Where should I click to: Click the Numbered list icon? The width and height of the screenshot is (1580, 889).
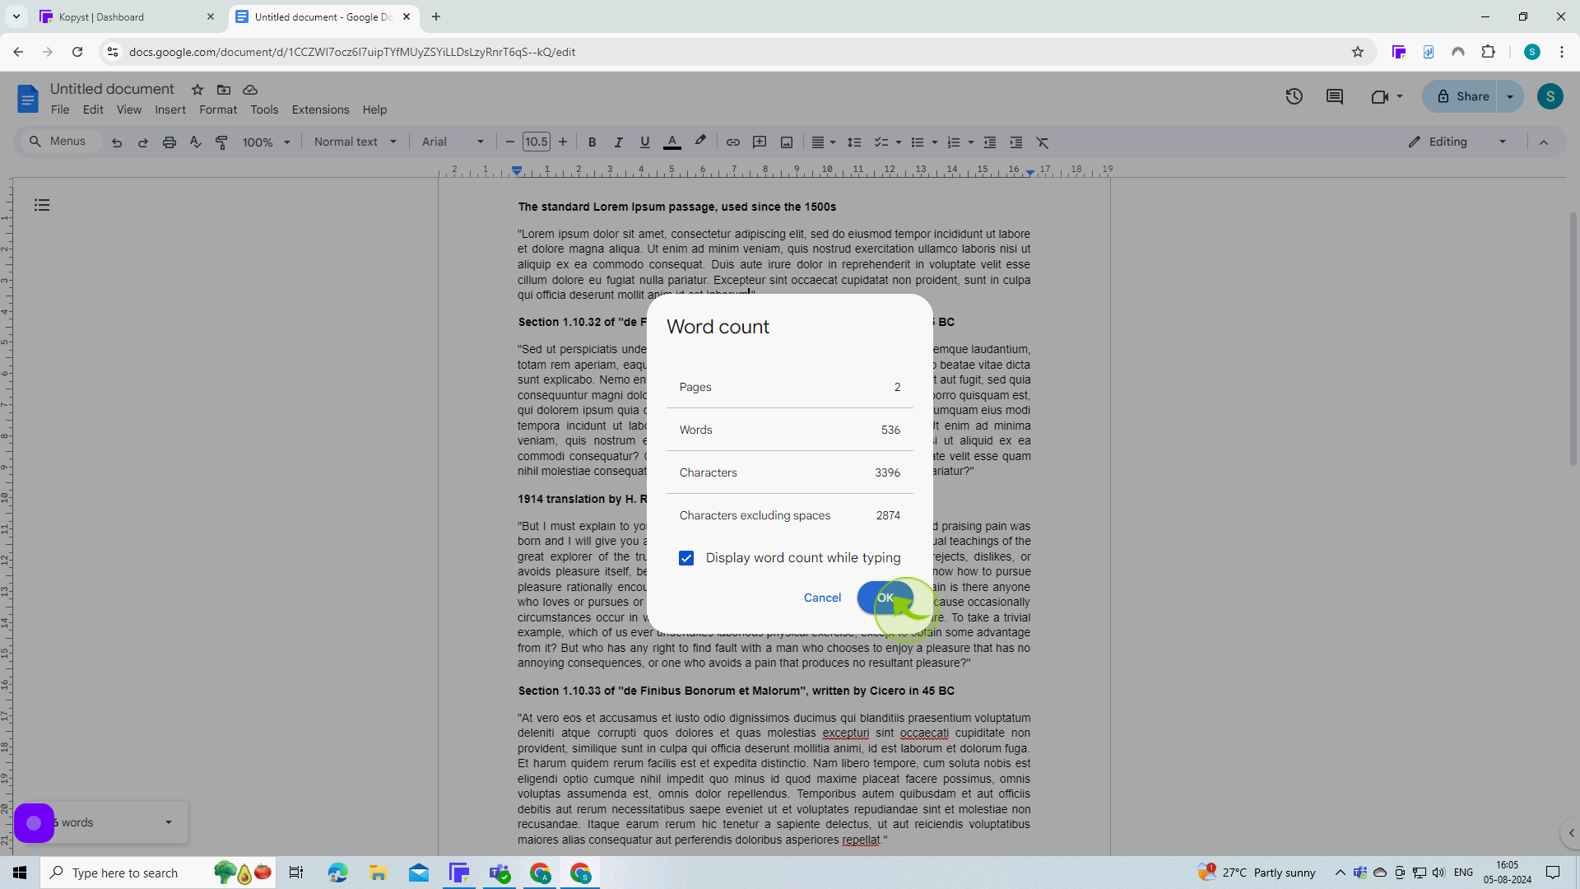click(954, 142)
